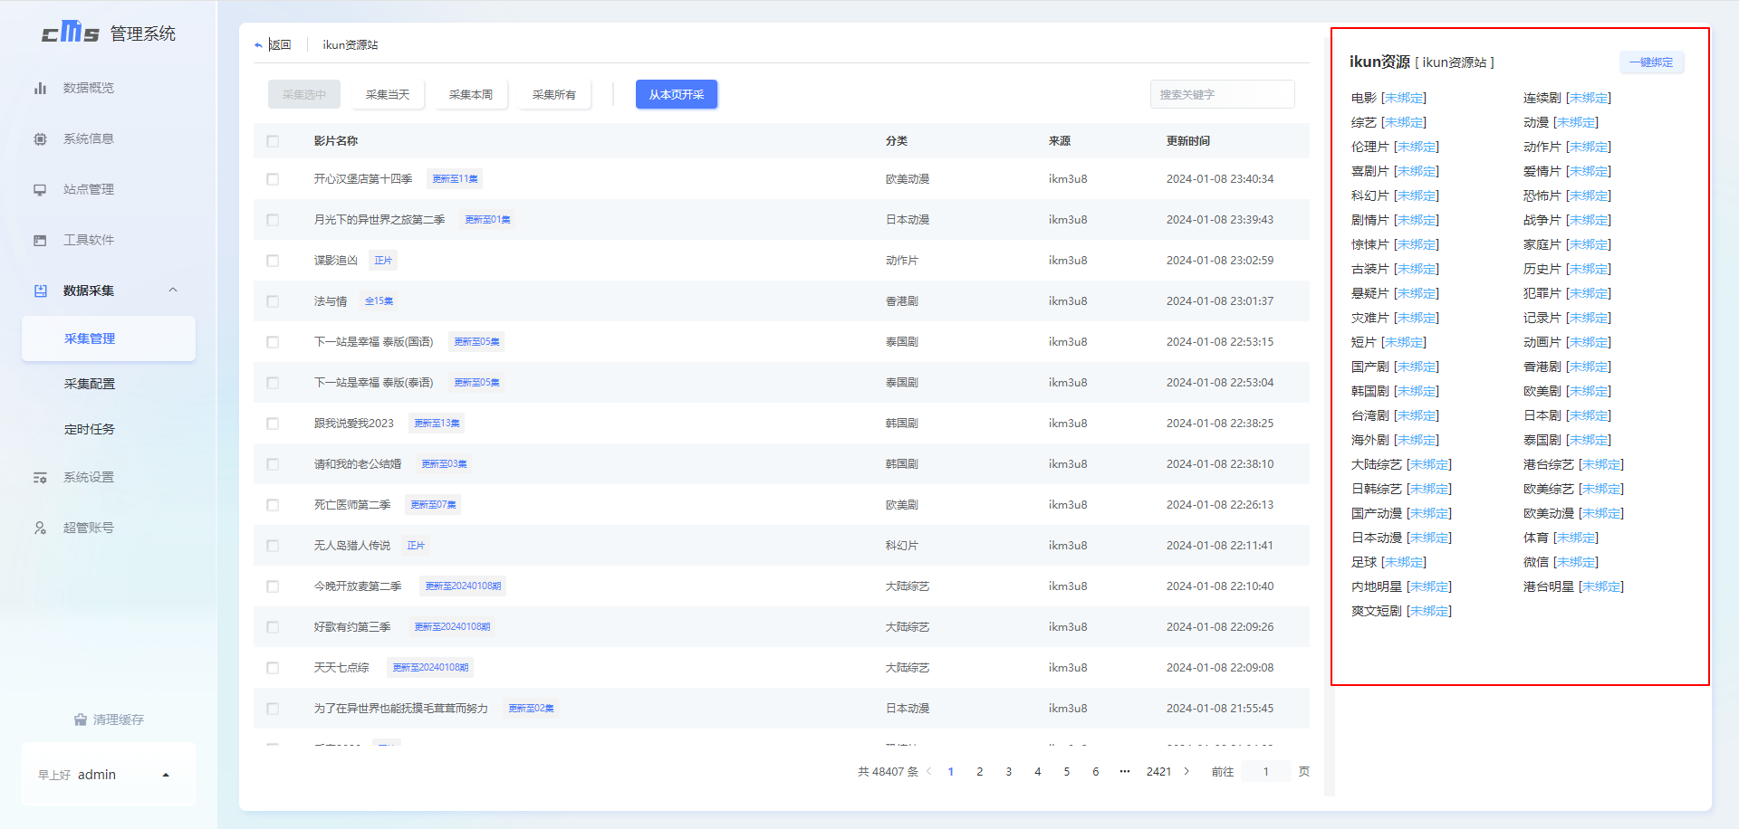Click the 系统信息 chip icon
The width and height of the screenshot is (1739, 829).
click(x=40, y=138)
